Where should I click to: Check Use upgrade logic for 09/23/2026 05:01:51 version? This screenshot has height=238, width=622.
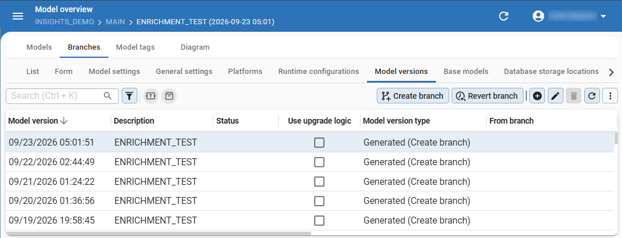(319, 142)
